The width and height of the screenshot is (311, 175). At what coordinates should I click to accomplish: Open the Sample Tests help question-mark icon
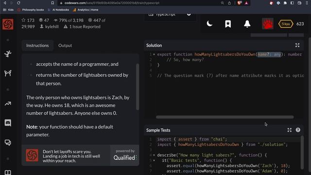pos(298,130)
